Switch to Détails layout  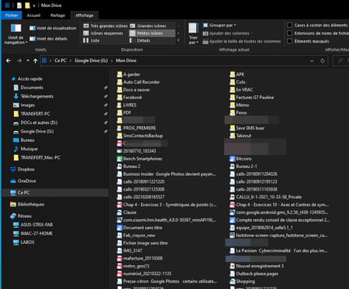click(140, 40)
